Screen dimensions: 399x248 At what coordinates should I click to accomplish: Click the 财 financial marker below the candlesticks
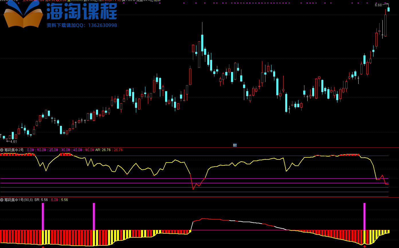pyautogui.click(x=235, y=145)
